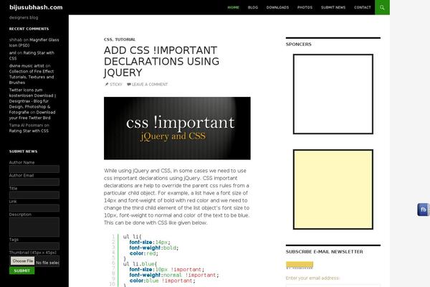Click the LEAVE A COMMENT link
Image resolution: width=430 pixels, height=287 pixels.
click(x=150, y=85)
